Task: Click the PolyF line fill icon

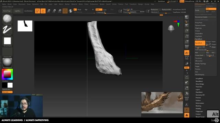Action: tap(187, 99)
